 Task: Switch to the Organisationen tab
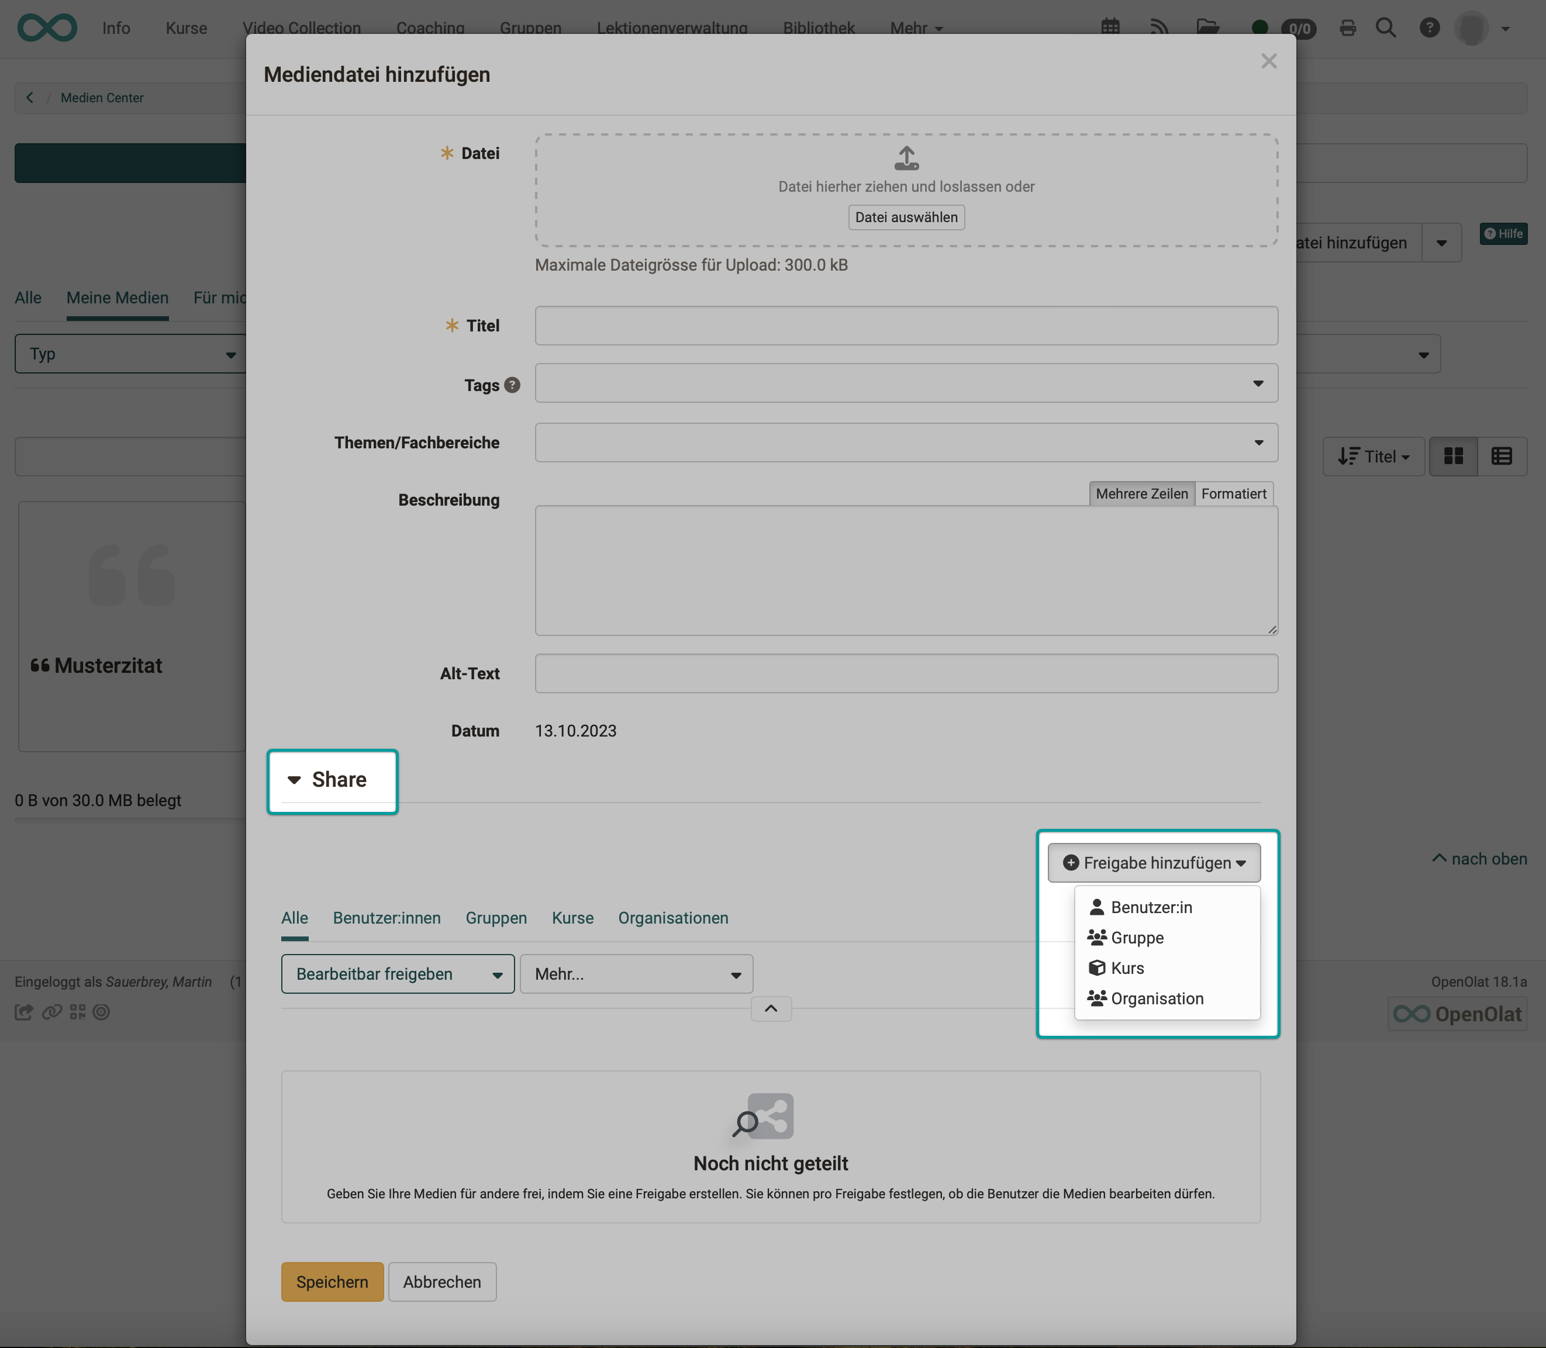(674, 918)
